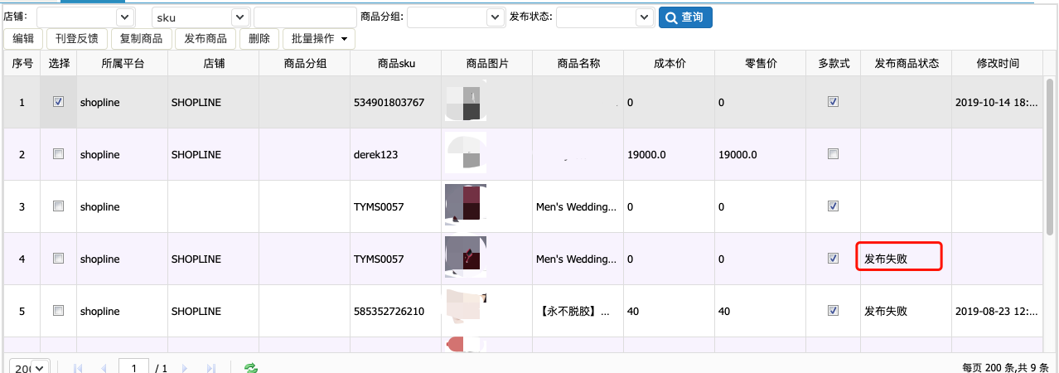The width and height of the screenshot is (1059, 373).
Task: Open the 批量操作 batch menu
Action: 319,38
